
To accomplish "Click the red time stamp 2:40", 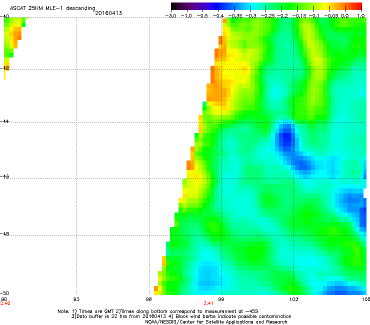I will point(5,303).
